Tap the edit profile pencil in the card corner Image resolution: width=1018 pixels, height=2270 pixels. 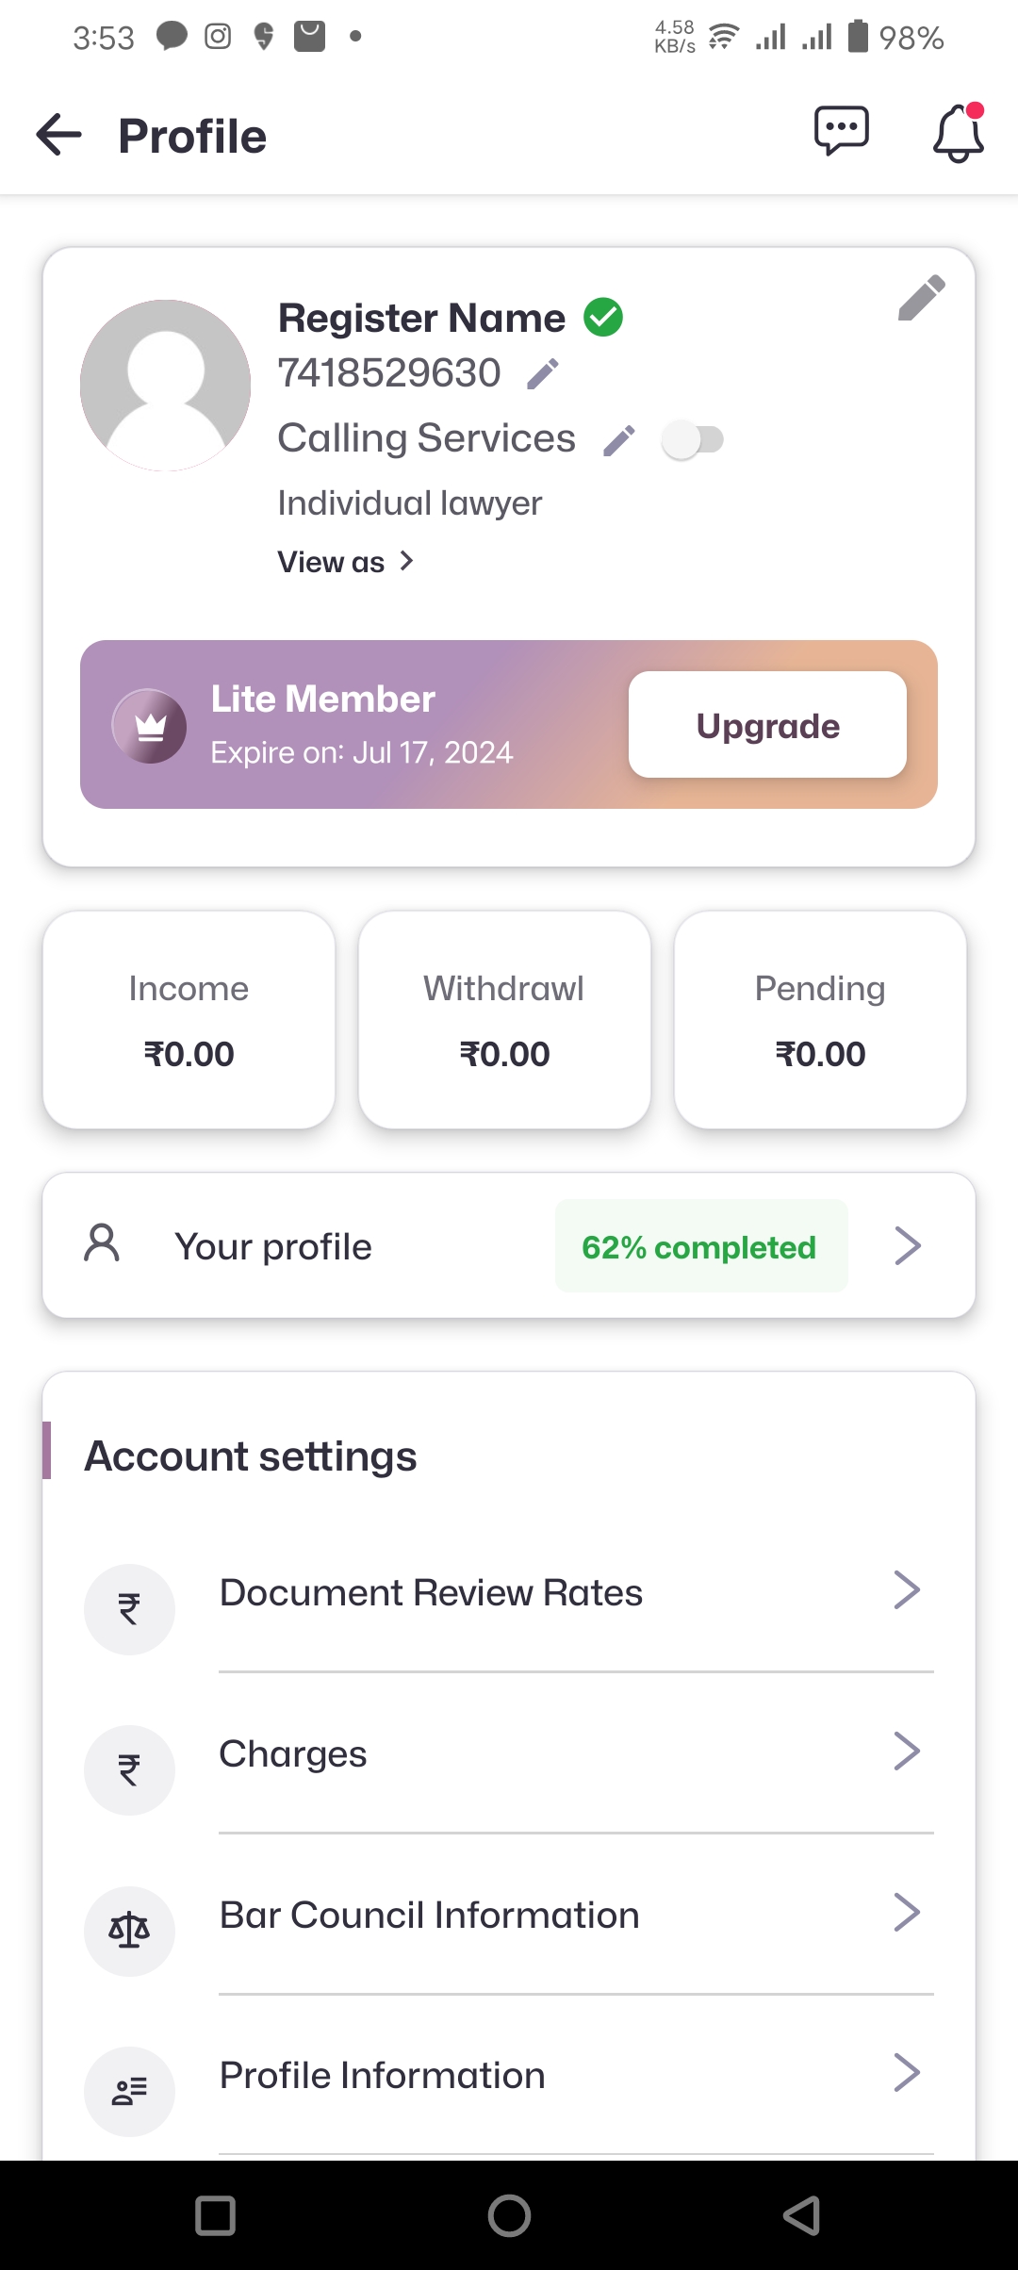point(921,299)
